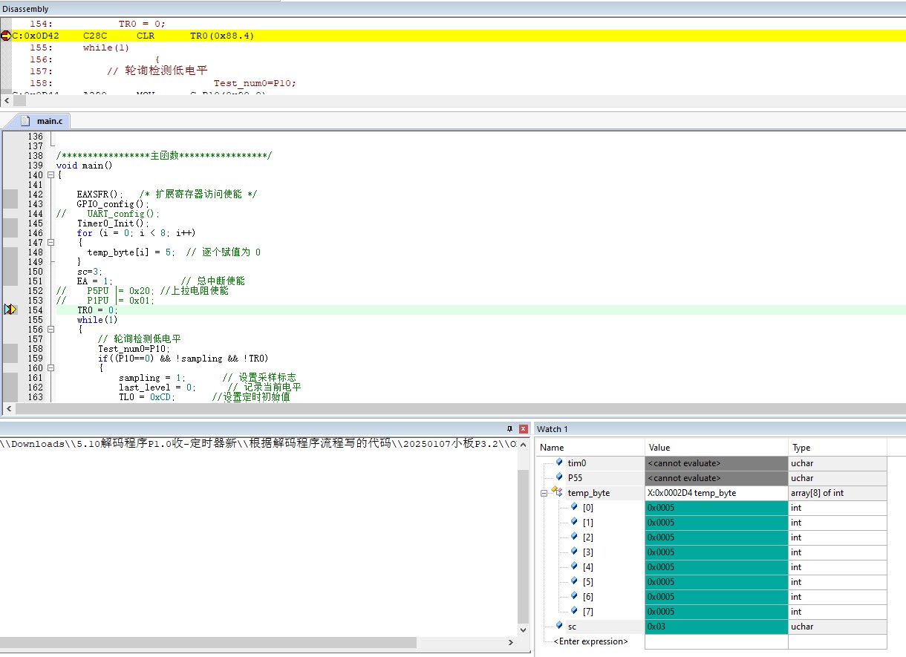906x657 pixels.
Task: Click the sc=3 statement on line 150
Action: (x=90, y=271)
